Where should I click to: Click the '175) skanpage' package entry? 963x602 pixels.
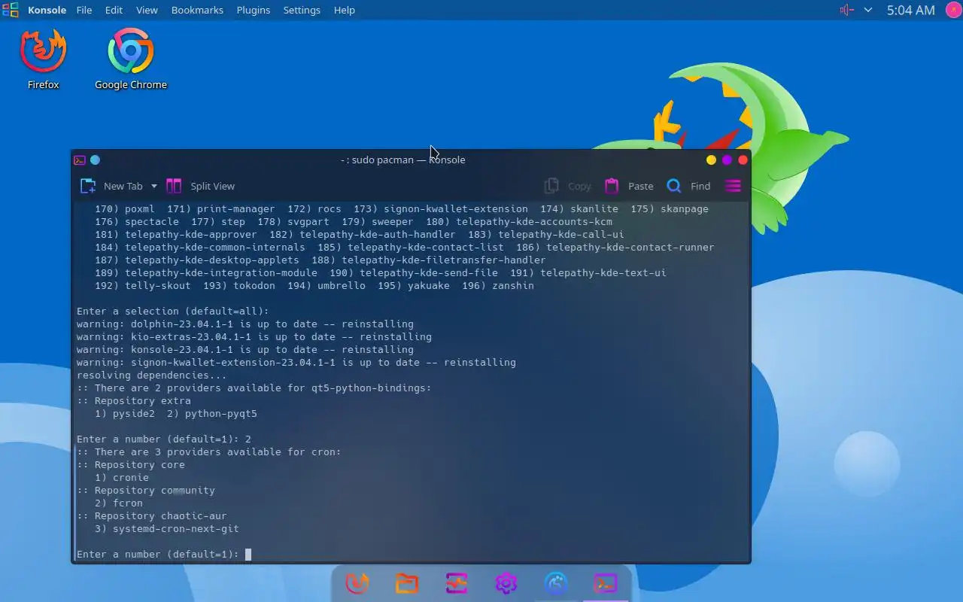pyautogui.click(x=670, y=209)
